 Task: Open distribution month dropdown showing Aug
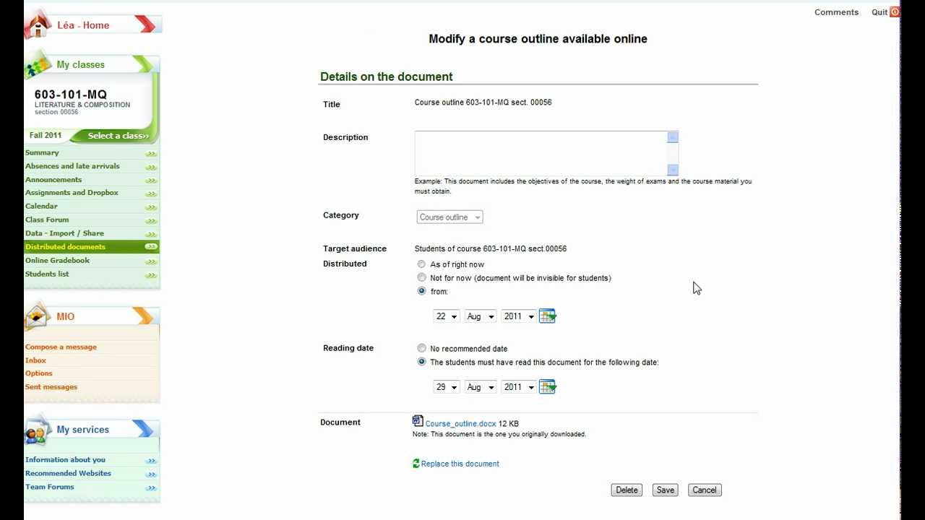481,316
